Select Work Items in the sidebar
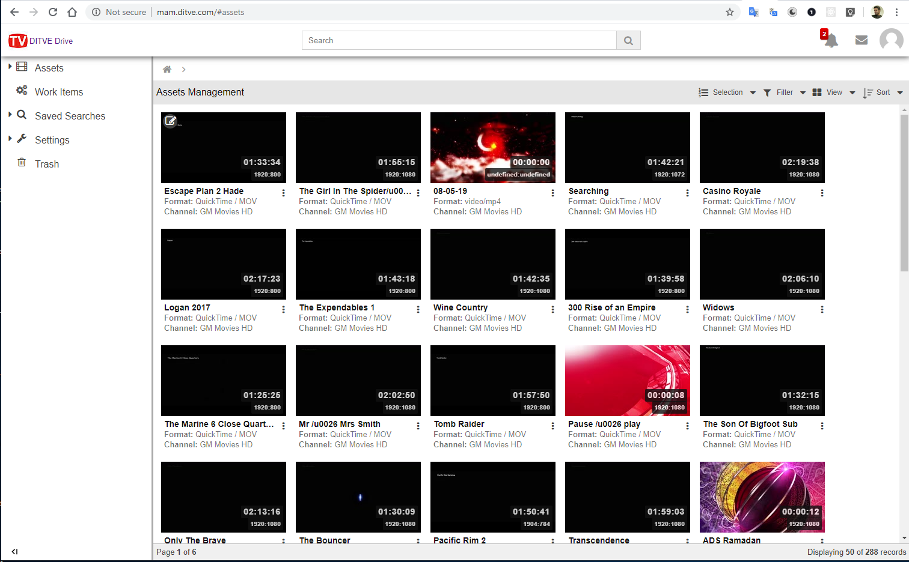 (59, 92)
